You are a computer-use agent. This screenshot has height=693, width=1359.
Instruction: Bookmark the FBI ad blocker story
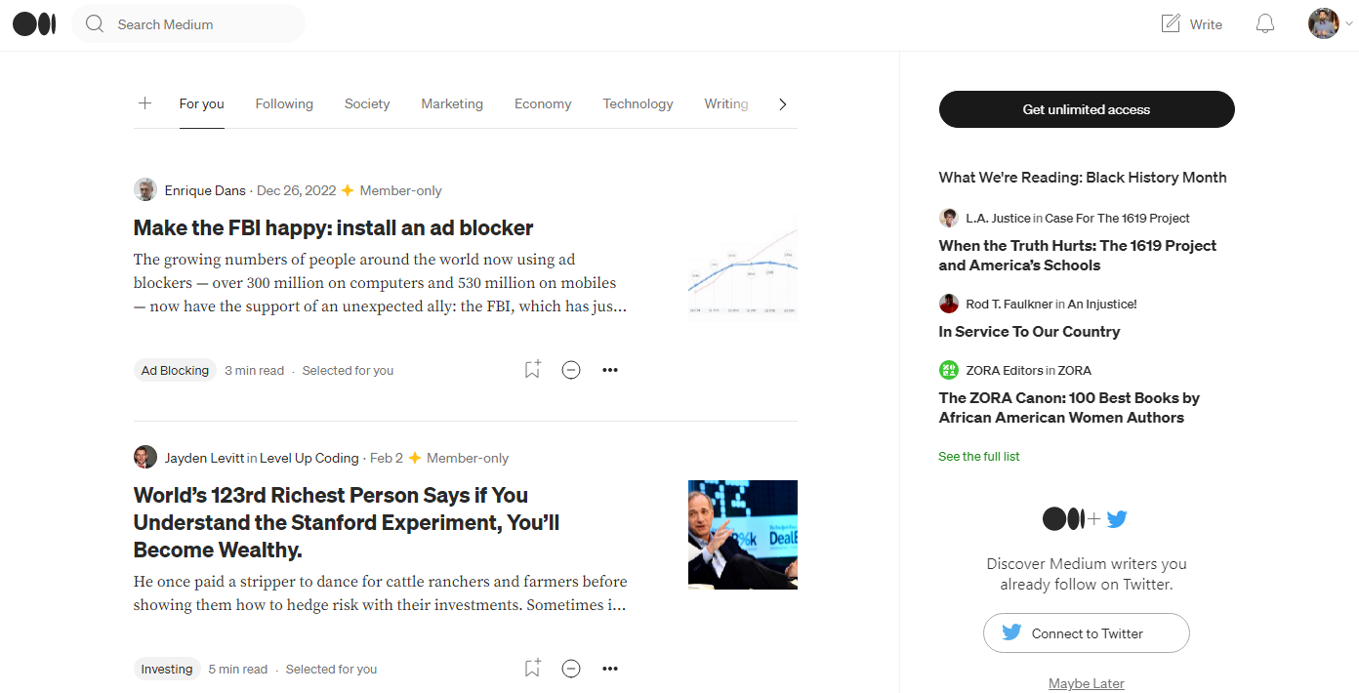(532, 370)
